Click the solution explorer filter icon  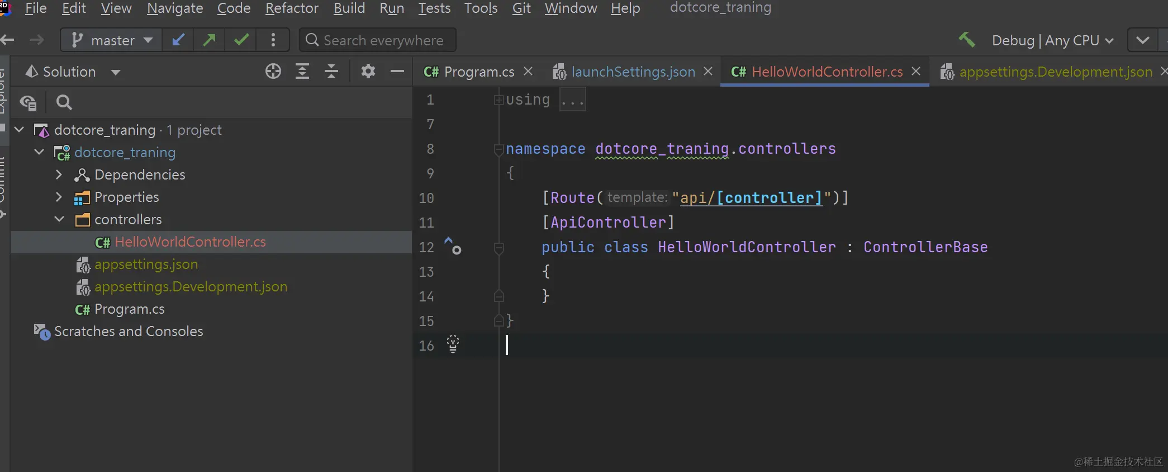28,103
